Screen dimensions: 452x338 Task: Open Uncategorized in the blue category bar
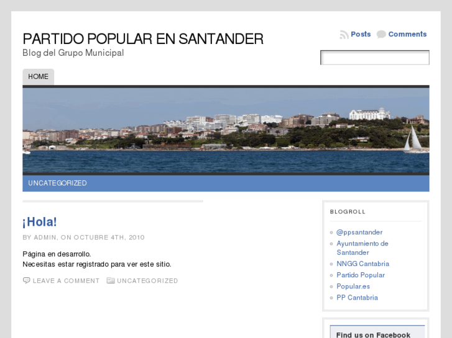(57, 183)
